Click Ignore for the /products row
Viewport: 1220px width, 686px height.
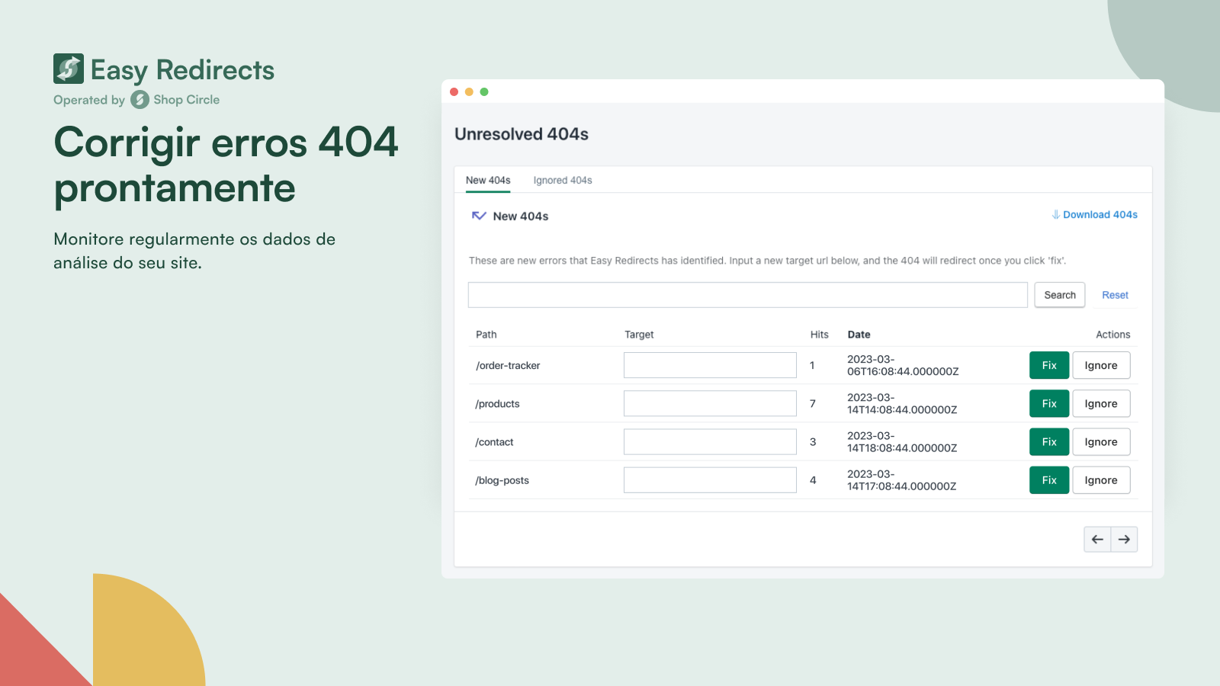[x=1101, y=404]
